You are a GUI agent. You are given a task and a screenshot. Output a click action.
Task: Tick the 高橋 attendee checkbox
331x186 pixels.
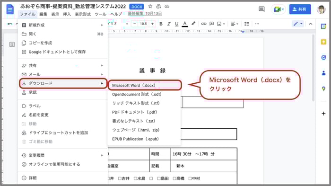pos(174,178)
